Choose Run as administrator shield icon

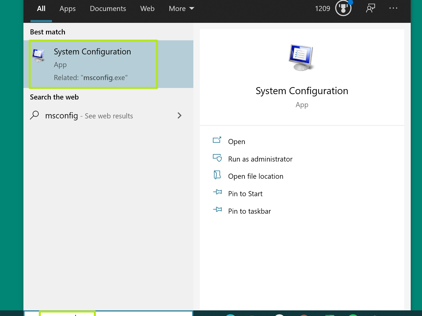click(217, 158)
